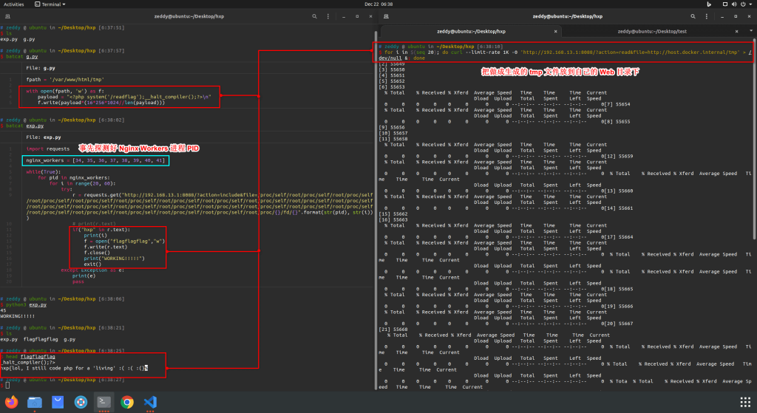Viewport: 757px width, 413px height.
Task: Launch Ubuntu Software from the dock
Action: pyautogui.click(x=58, y=402)
